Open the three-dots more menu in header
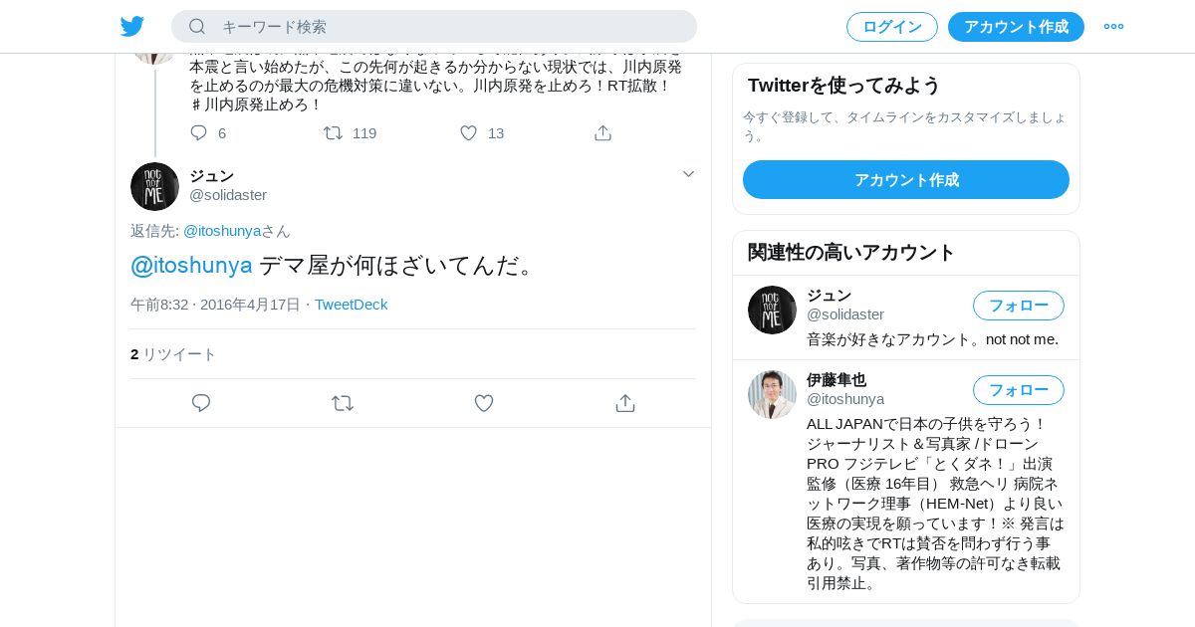This screenshot has height=627, width=1195. (1113, 27)
